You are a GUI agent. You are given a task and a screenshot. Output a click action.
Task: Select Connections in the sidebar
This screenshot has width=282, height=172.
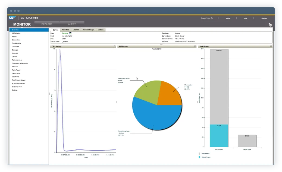pyautogui.click(x=16, y=40)
